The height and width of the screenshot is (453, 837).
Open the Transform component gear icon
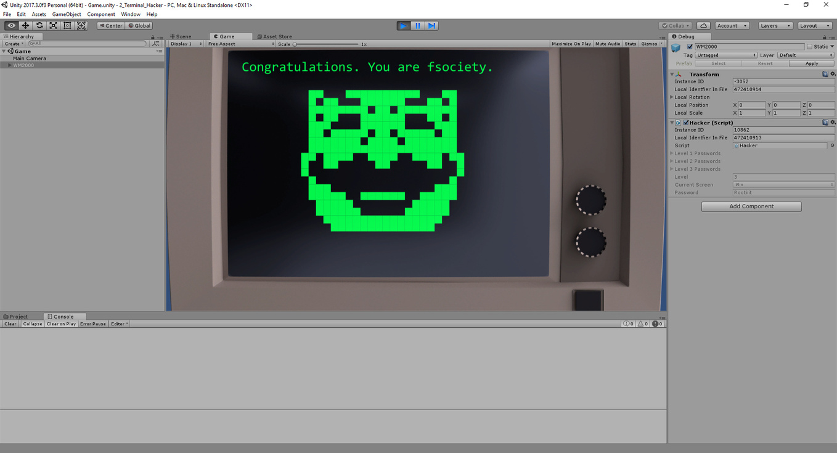pos(833,73)
